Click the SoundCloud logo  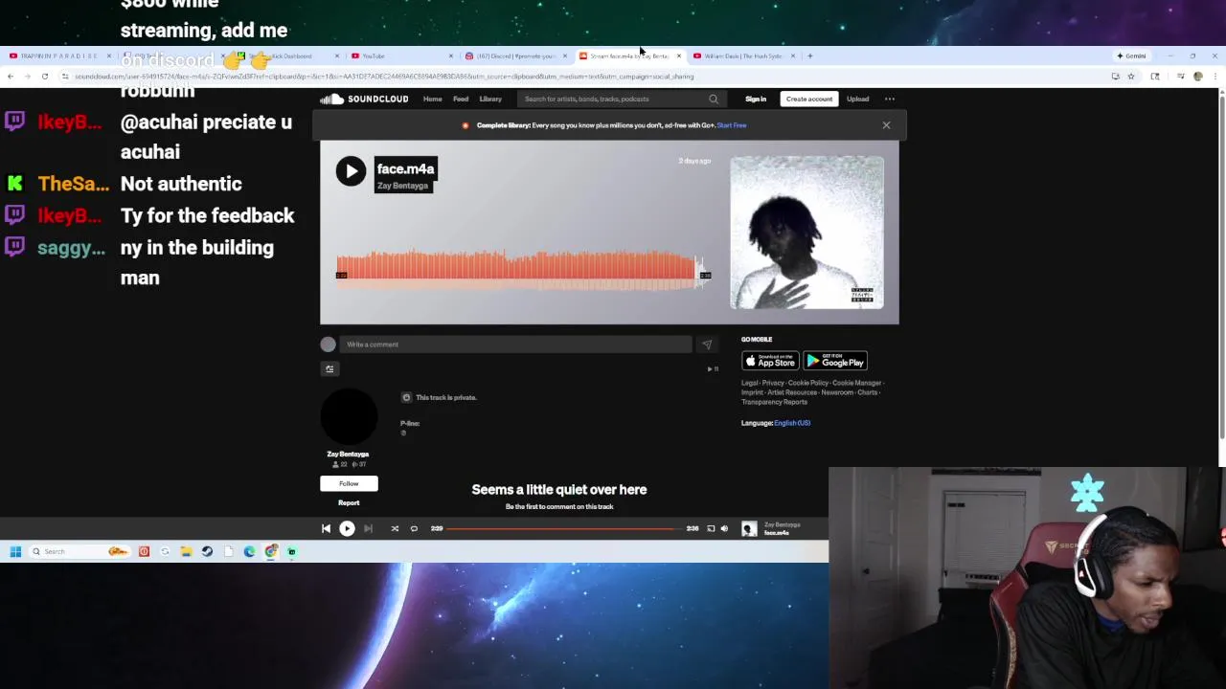pyautogui.click(x=364, y=99)
